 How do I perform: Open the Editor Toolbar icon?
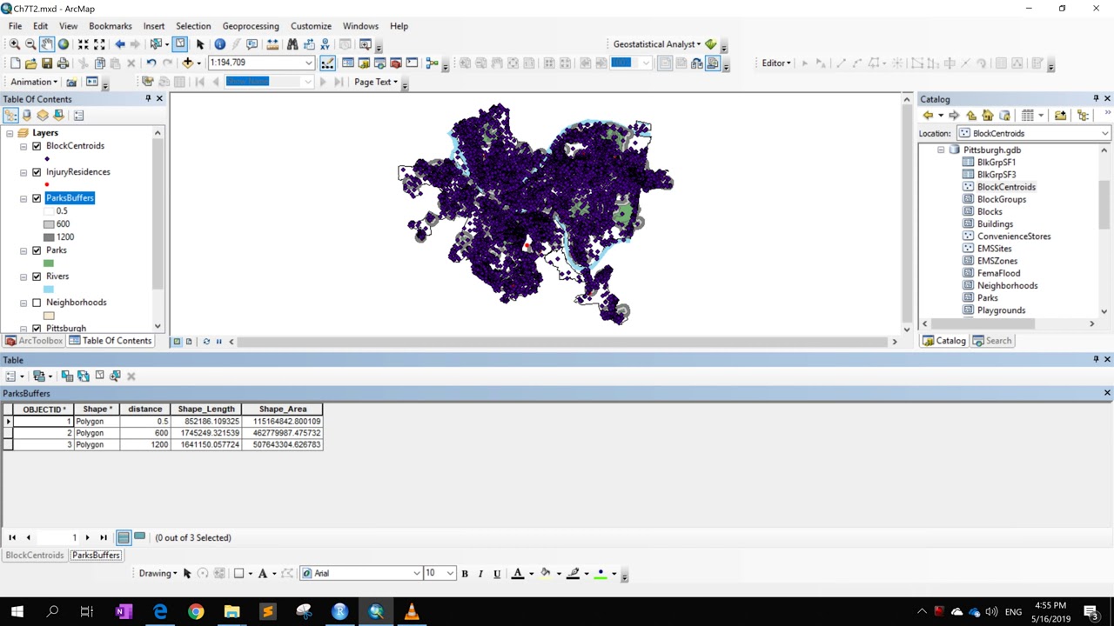click(x=327, y=63)
